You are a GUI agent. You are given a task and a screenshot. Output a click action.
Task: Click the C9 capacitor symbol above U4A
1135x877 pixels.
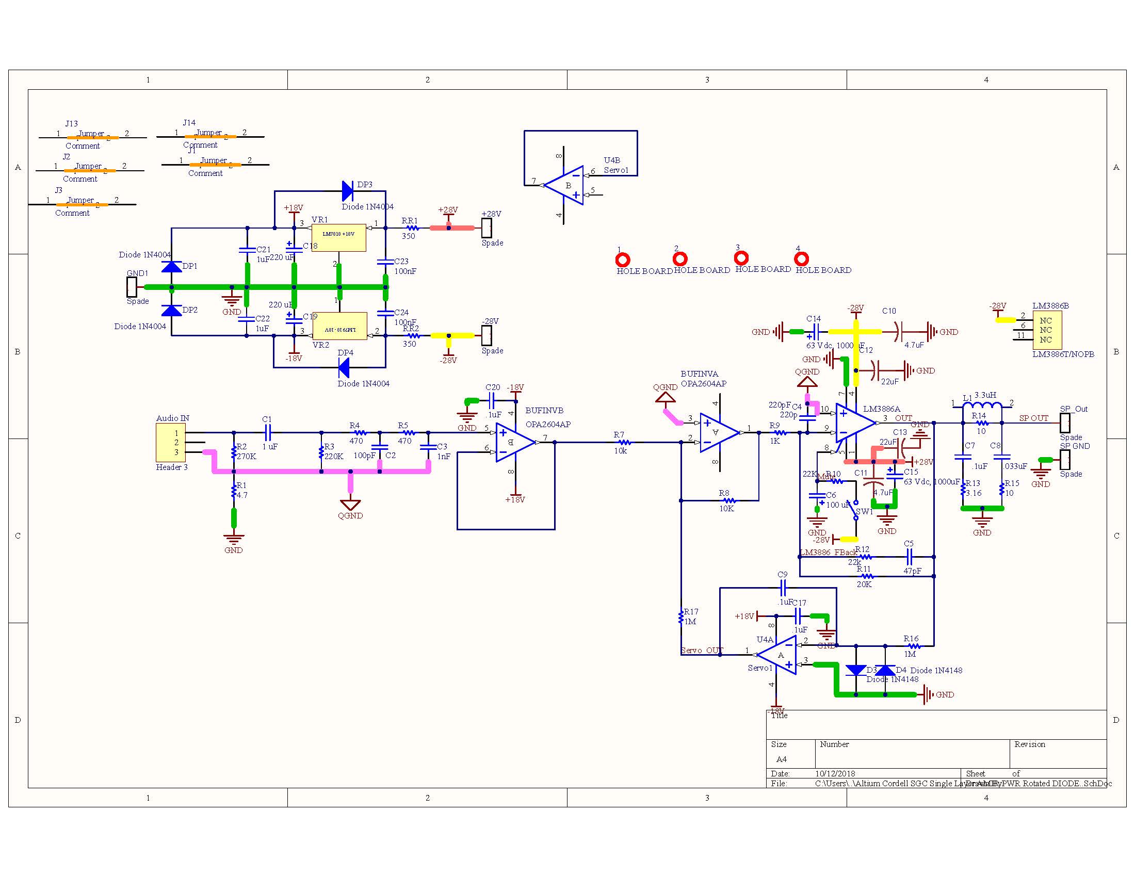pos(784,588)
